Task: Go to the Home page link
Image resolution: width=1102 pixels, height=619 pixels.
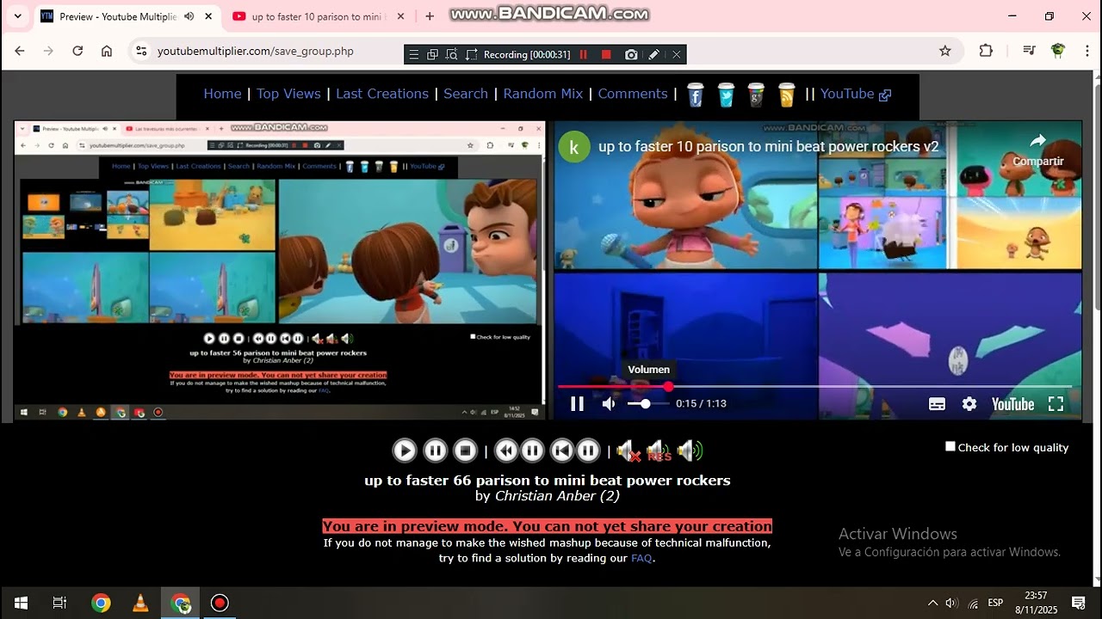Action: tap(222, 94)
